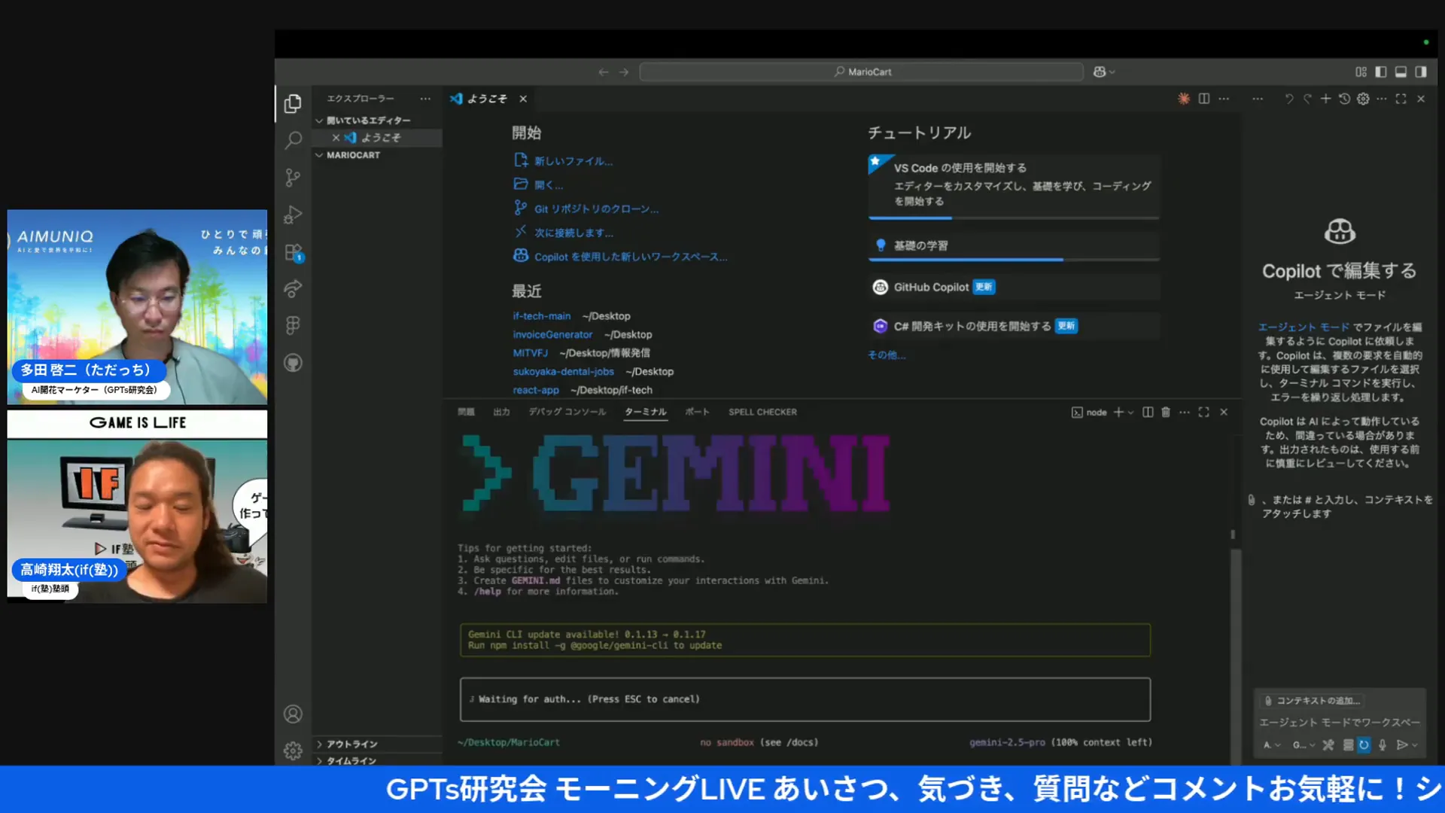Open the Manage gear in activity bar

click(x=293, y=751)
